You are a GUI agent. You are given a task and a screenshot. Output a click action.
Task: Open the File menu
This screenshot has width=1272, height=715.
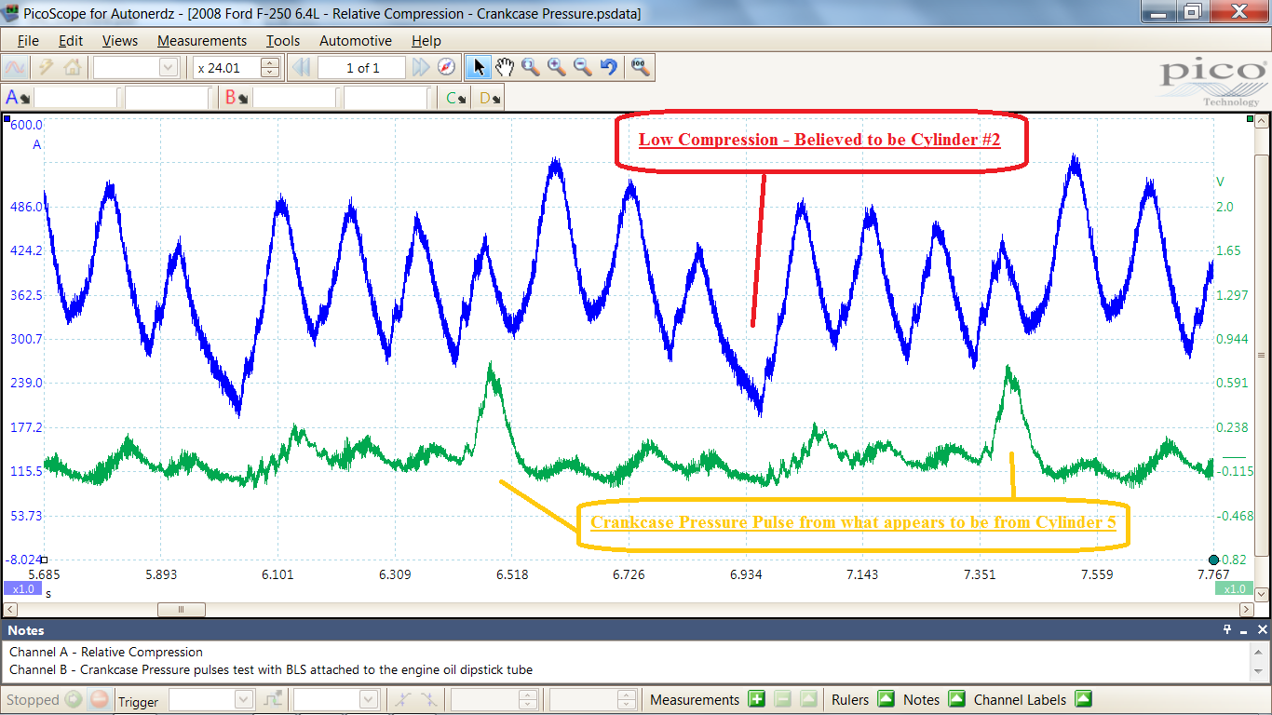point(28,41)
